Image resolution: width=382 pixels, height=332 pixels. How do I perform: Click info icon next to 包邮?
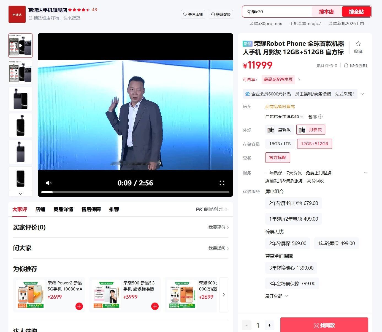[320, 117]
